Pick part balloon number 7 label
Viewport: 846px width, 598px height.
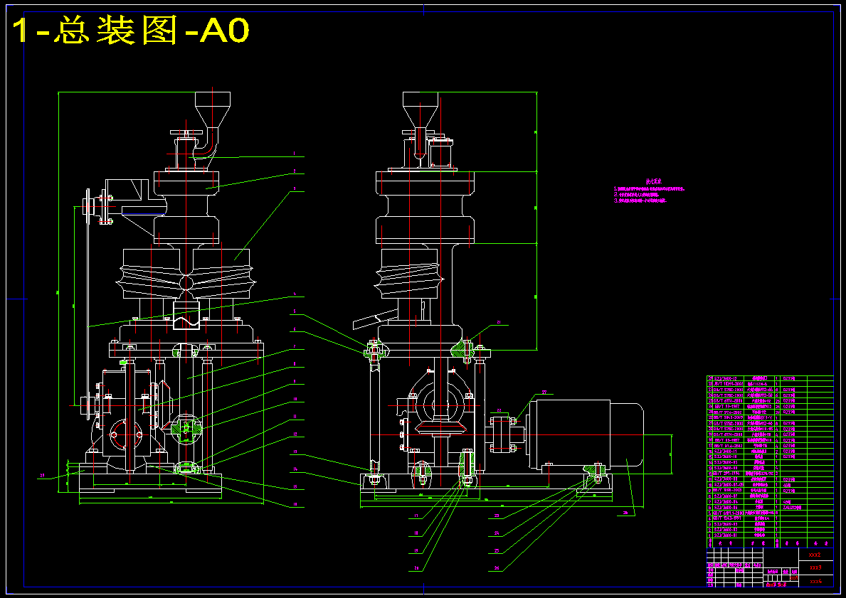coord(295,346)
